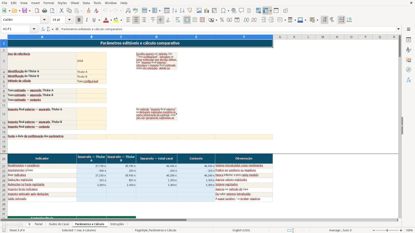Click the Sum (Σ) formula button

tap(48, 29)
